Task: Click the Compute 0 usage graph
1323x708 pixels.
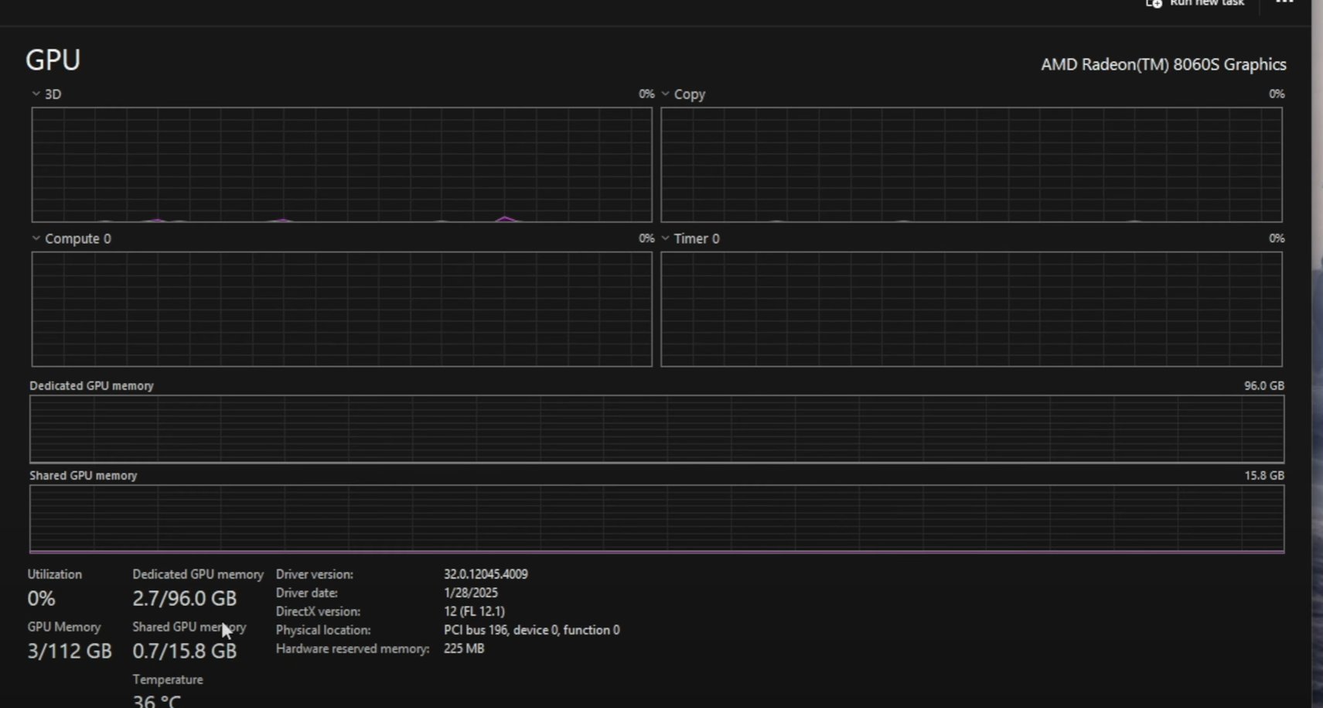Action: [x=342, y=310]
